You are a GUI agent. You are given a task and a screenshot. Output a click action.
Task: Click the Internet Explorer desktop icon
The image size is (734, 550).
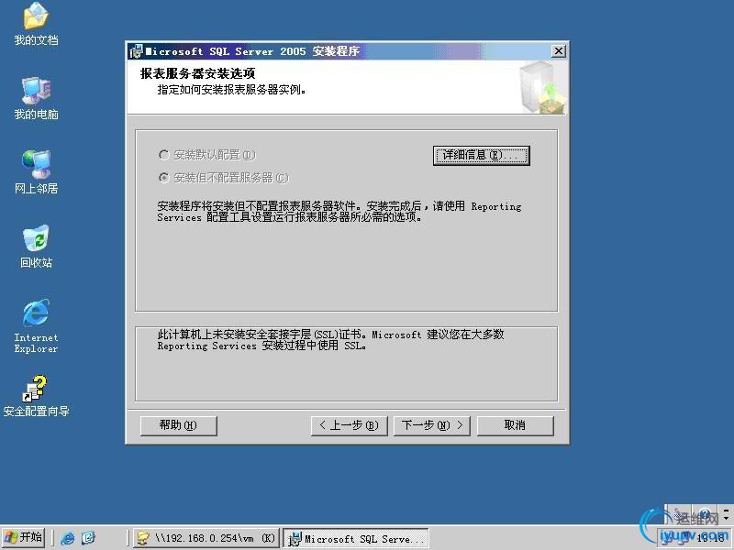coord(36,326)
